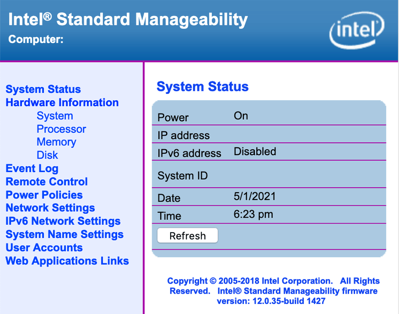Click the Power row label

[173, 118]
